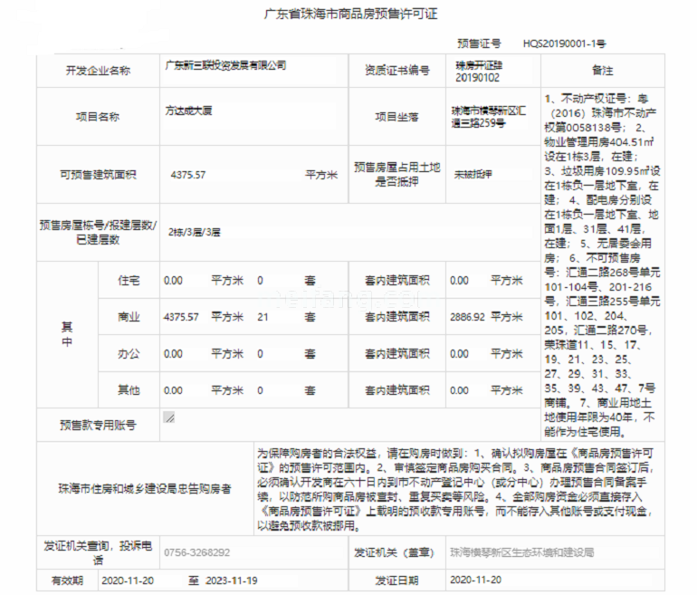Click the building floors value 2栋/3层/3层
This screenshot has width=697, height=595.
[x=194, y=232]
